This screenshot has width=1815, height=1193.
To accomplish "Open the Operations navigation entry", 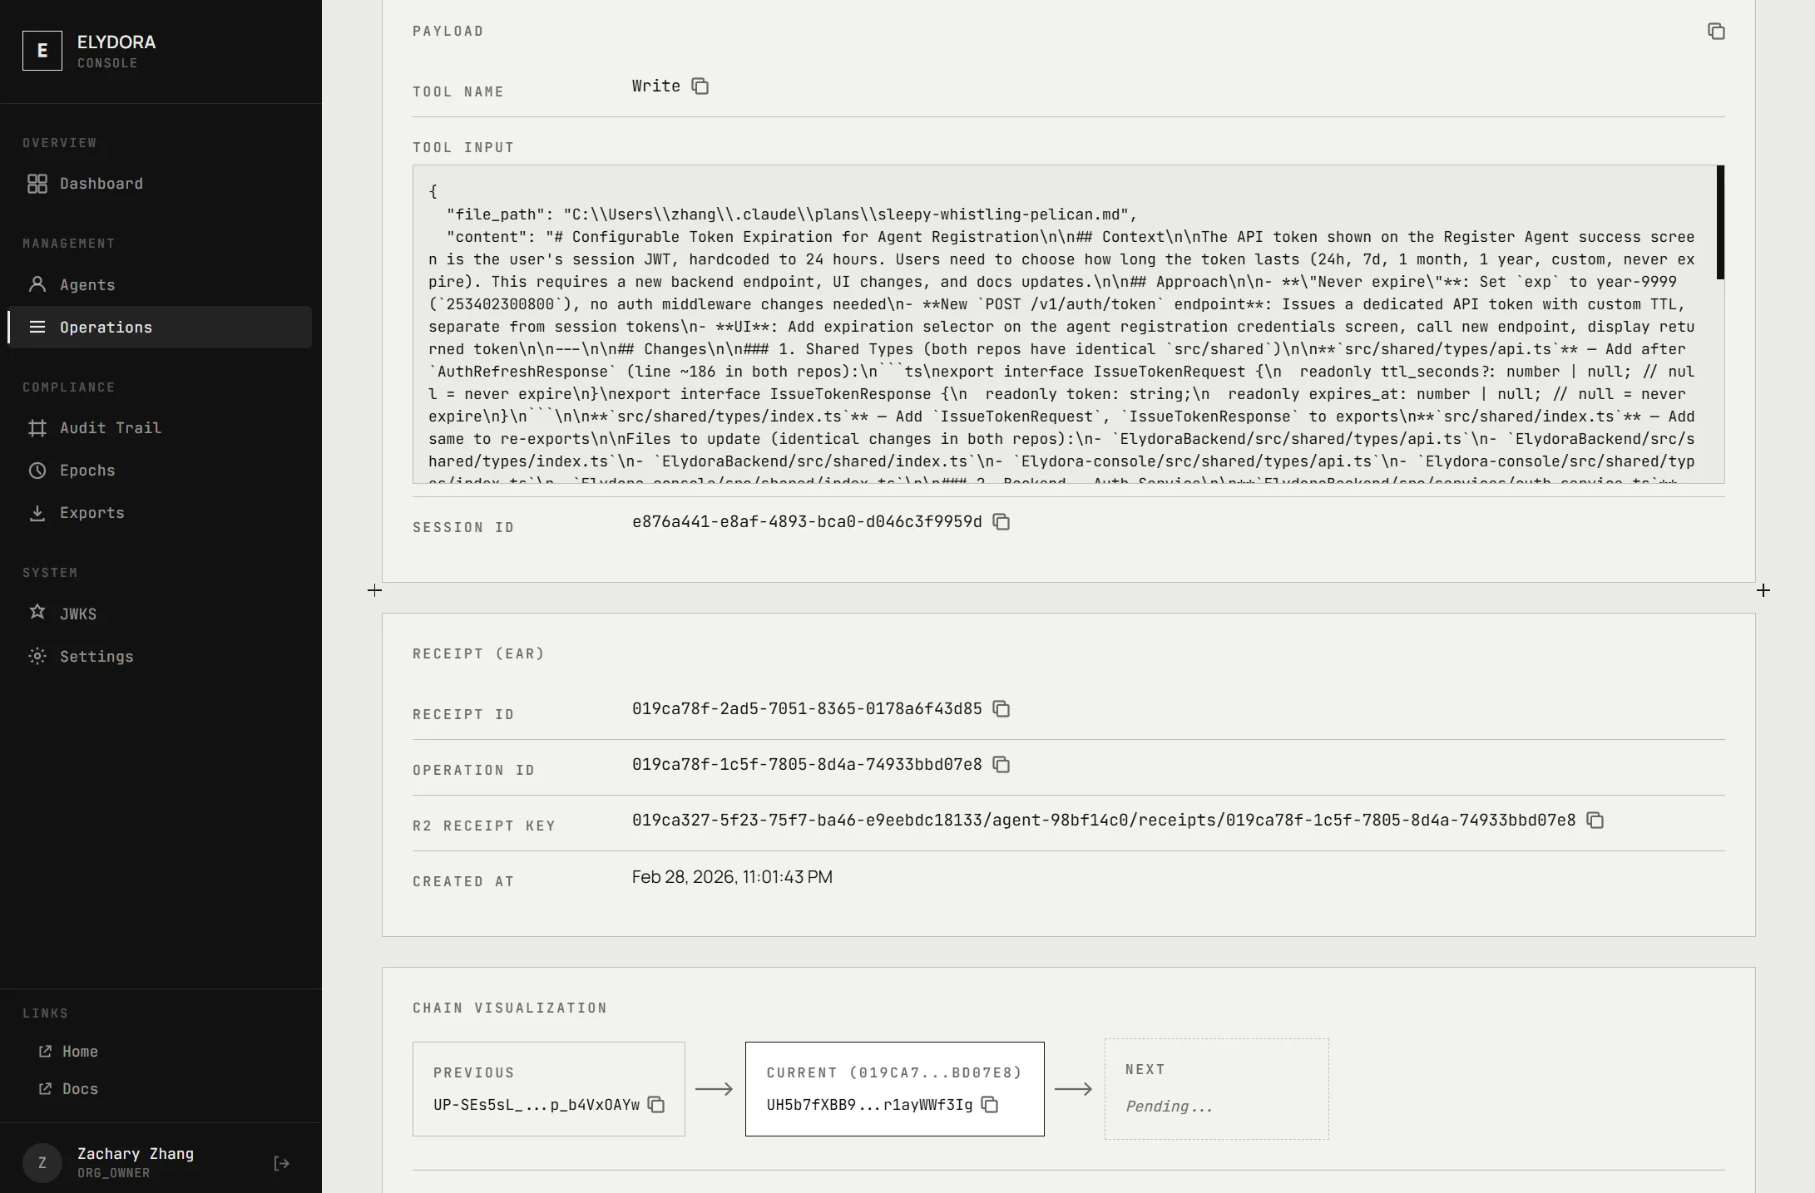I will (x=106, y=327).
